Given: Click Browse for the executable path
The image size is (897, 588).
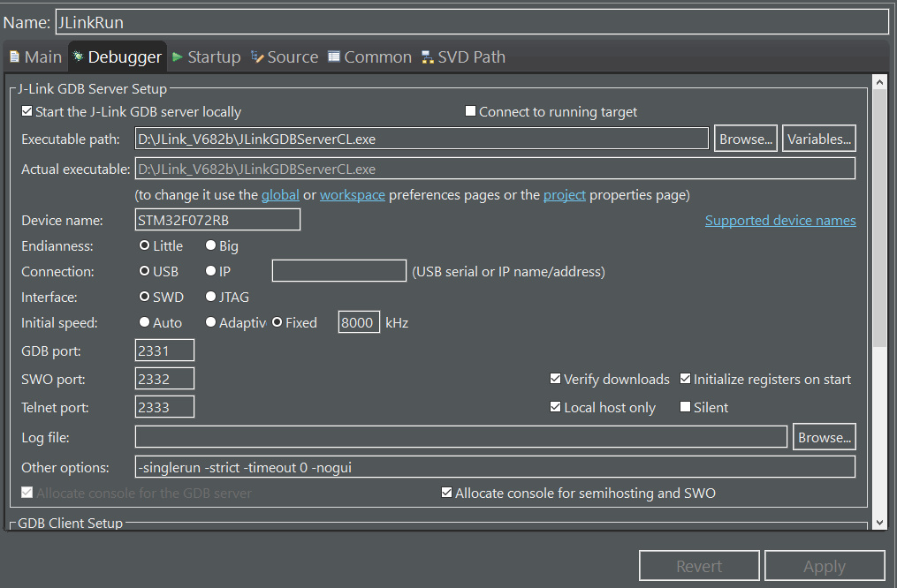Looking at the screenshot, I should [x=745, y=139].
